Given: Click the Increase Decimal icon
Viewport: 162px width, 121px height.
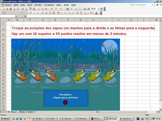Looking at the screenshot, I should tap(69, 13).
